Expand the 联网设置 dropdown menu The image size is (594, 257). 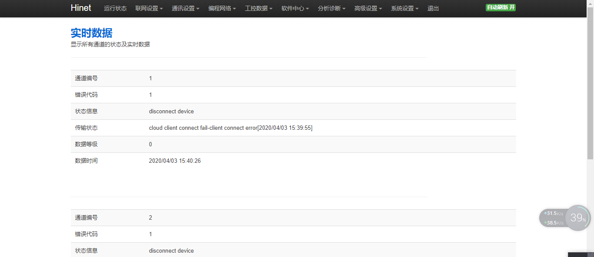149,8
